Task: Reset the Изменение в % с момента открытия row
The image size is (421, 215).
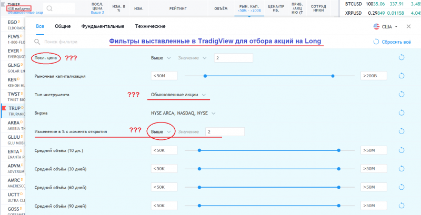Action: [402, 131]
